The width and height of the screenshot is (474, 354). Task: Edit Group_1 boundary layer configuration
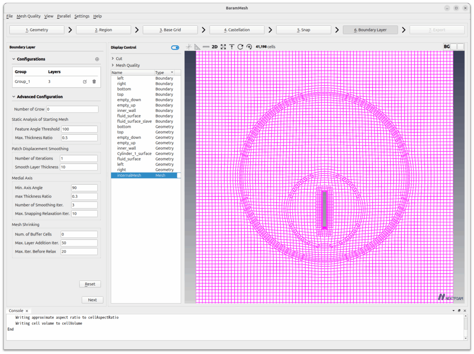[x=85, y=81]
